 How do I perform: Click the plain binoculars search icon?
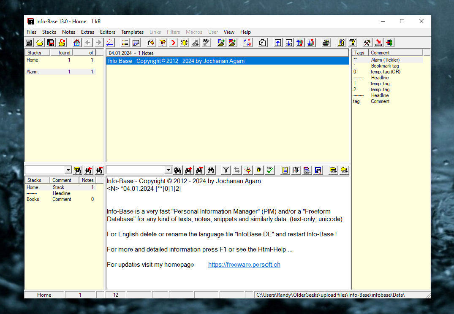pos(211,170)
